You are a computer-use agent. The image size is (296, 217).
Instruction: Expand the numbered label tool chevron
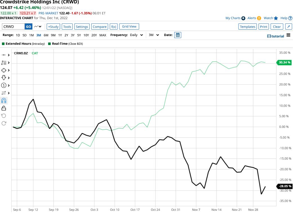point(9,86)
